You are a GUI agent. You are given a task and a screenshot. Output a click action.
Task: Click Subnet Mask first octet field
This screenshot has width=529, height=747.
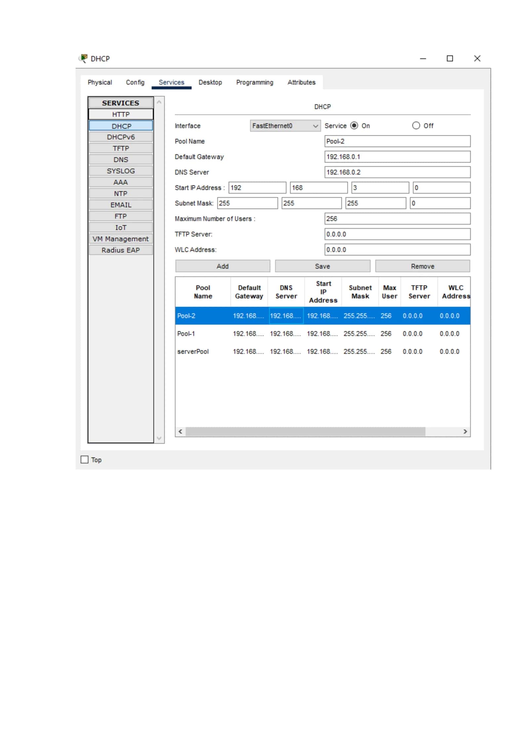(247, 203)
